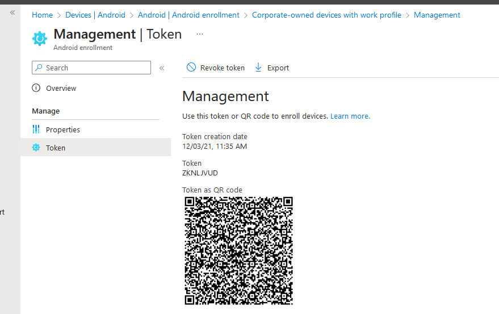This screenshot has height=314, width=499.
Task: Click the Token creation date label
Action: click(215, 137)
